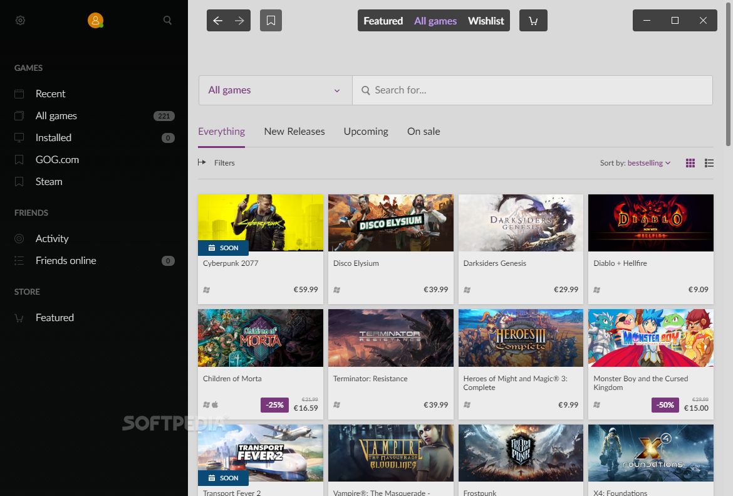Click the bookmark button in top bar
733x496 pixels.
click(271, 21)
